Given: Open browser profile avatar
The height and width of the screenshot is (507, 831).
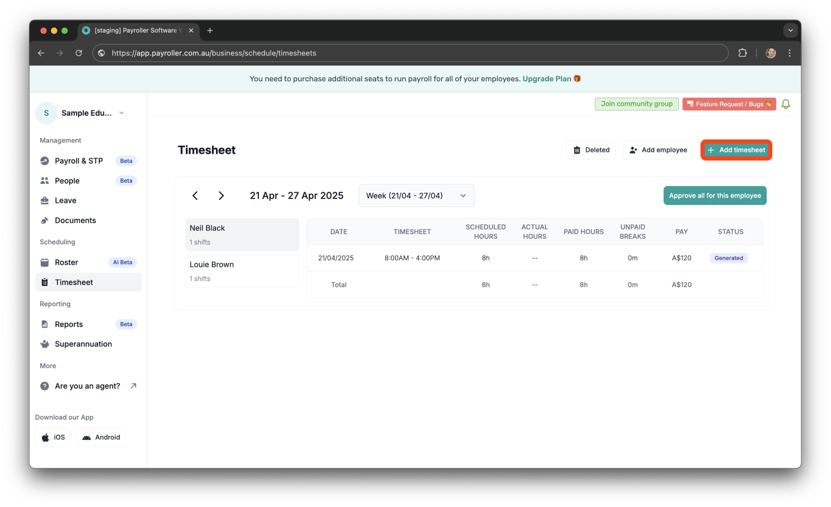Looking at the screenshot, I should coord(771,53).
